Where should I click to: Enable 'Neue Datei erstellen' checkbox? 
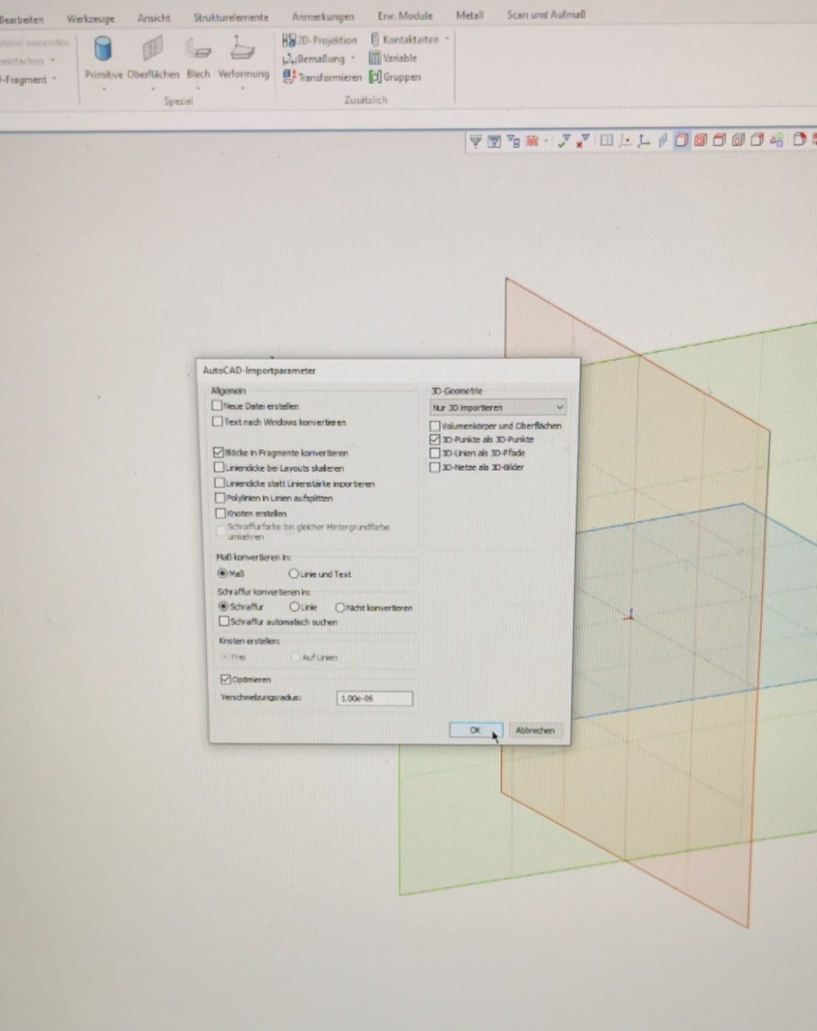click(x=217, y=406)
